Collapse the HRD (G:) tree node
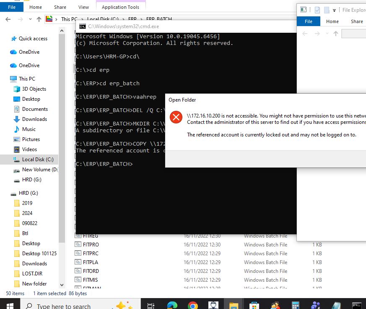366x309 pixels. [x=5, y=193]
